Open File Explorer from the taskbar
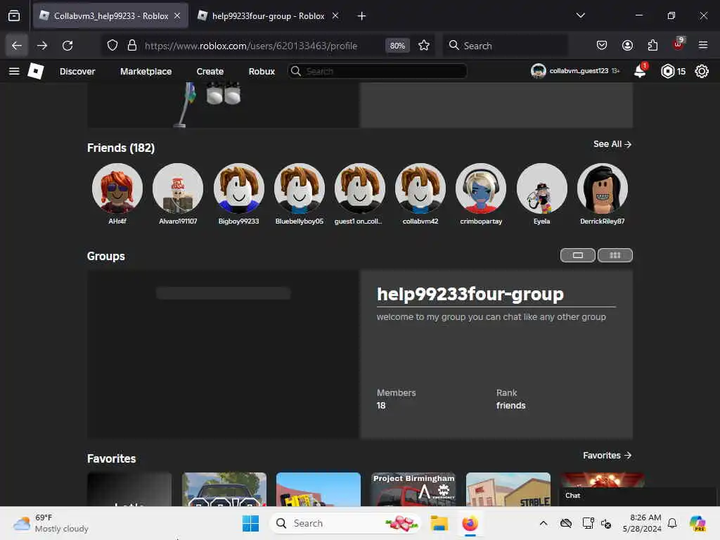The height and width of the screenshot is (540, 720). pos(439,523)
